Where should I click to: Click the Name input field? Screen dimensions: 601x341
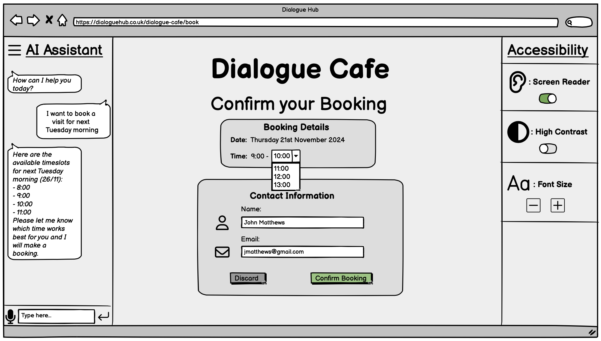(x=302, y=222)
